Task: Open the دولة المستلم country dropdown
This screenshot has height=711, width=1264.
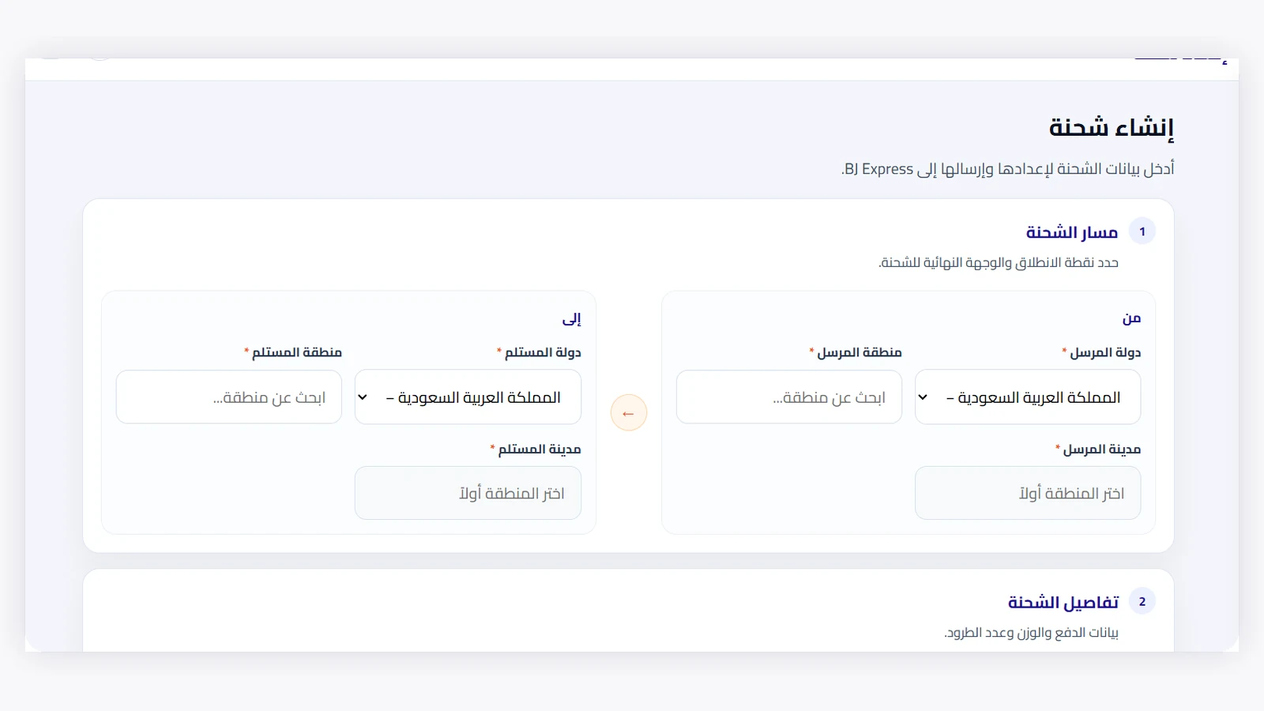Action: 468,397
